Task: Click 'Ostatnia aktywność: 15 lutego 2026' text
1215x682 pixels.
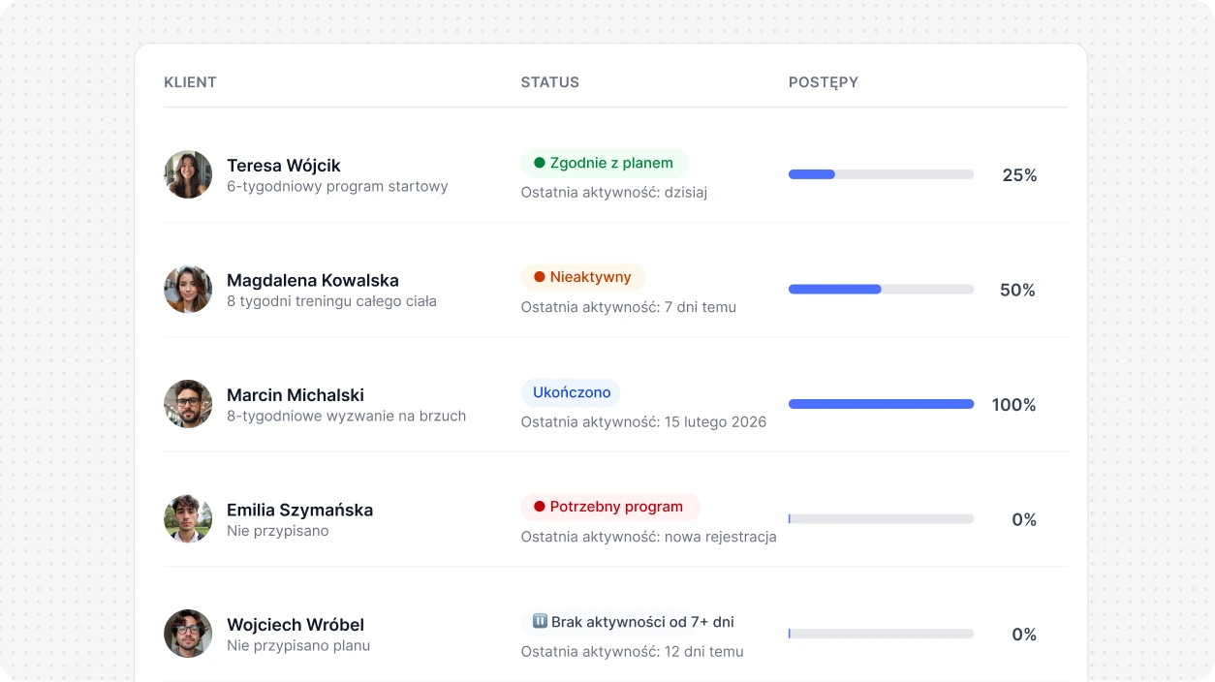Action: click(643, 421)
